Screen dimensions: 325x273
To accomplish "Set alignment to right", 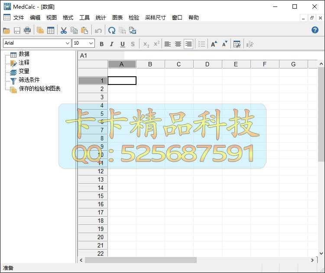I will click(x=188, y=44).
